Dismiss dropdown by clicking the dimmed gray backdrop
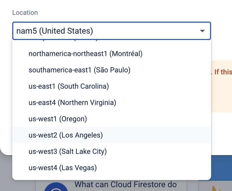This screenshot has width=232, height=191. click(x=6, y=173)
